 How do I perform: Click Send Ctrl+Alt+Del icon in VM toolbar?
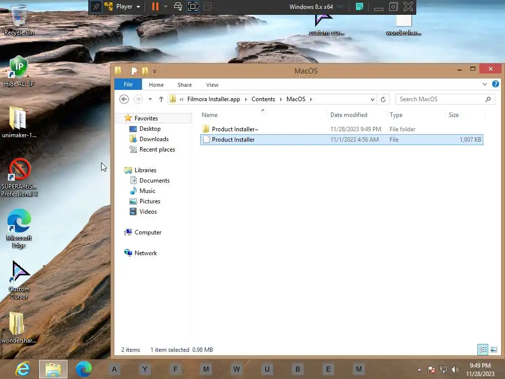click(x=178, y=7)
